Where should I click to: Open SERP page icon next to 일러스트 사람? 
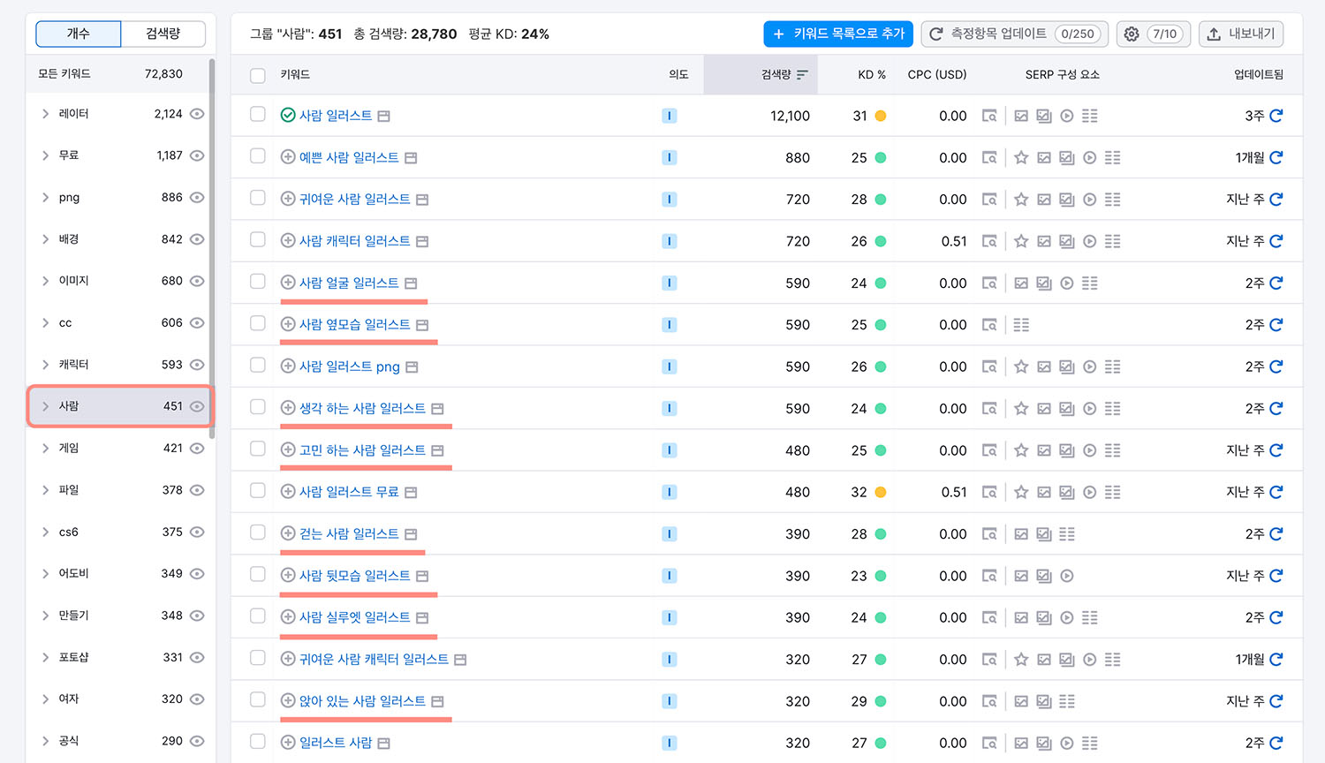(383, 744)
